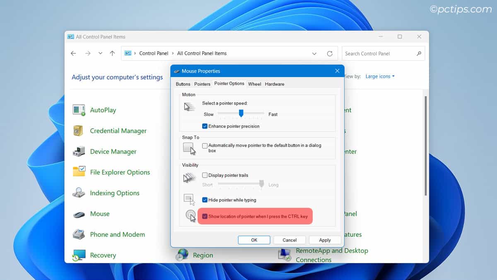Viewport: 497px width, 280px height.
Task: Switch to the Pointers tab
Action: tap(202, 84)
